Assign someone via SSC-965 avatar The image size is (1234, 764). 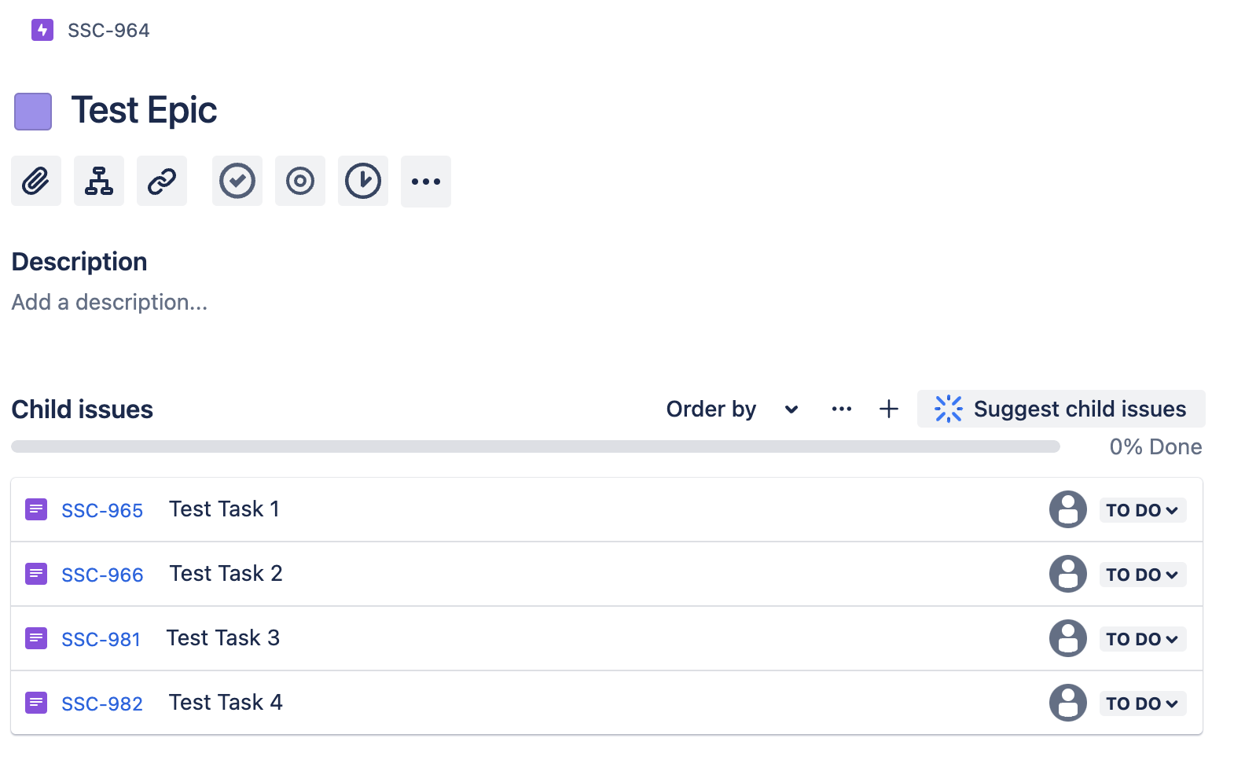coord(1067,509)
